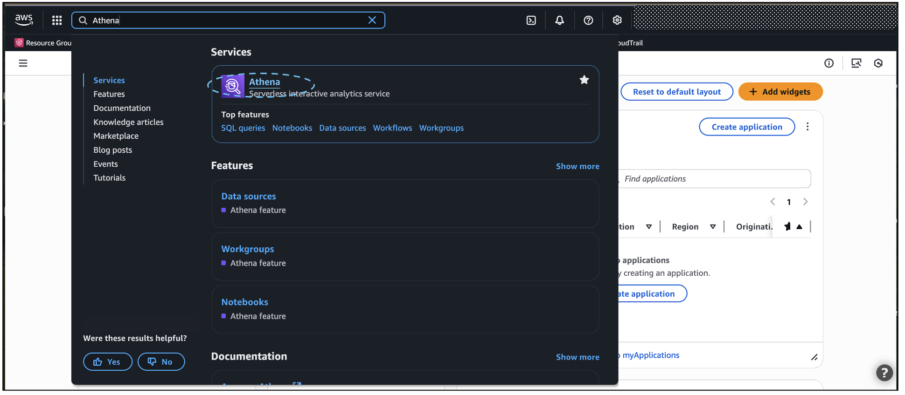
Task: Open the settings gear icon
Action: 617,20
